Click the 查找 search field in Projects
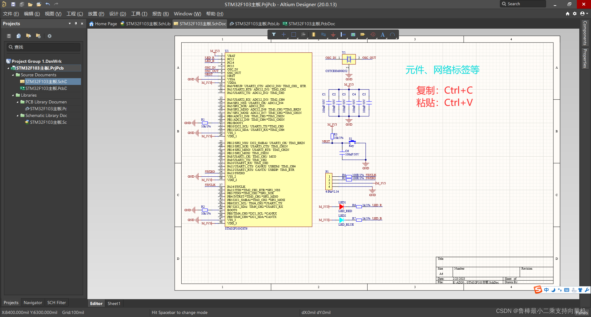Image resolution: width=591 pixels, height=317 pixels. [43, 47]
